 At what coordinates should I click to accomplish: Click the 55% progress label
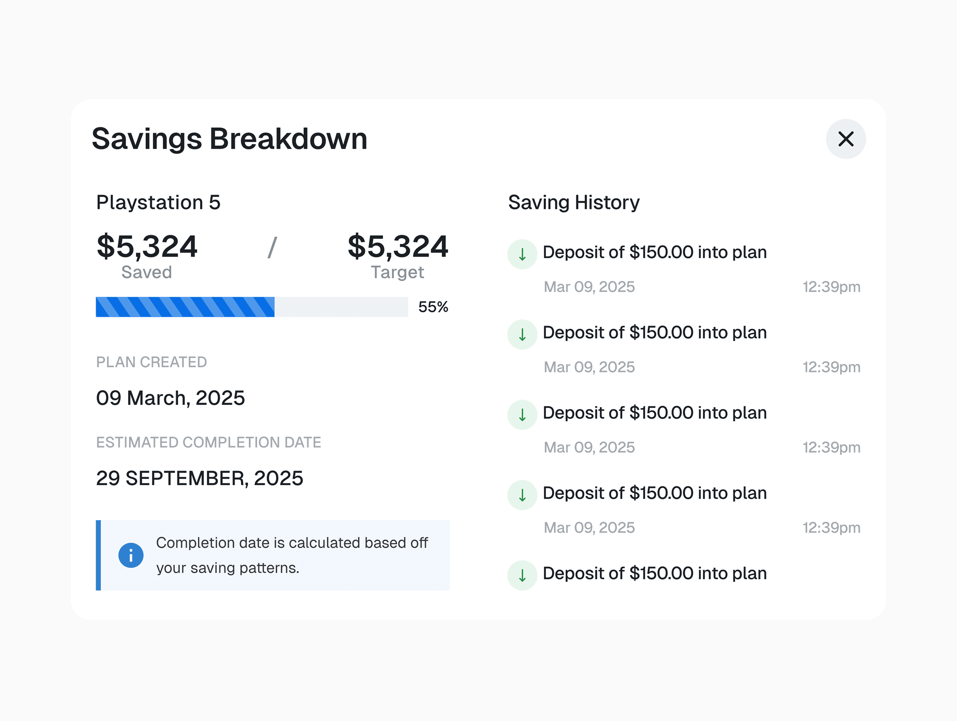433,307
